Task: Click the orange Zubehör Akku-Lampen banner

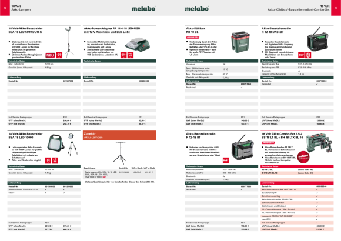Action: click(x=119, y=135)
